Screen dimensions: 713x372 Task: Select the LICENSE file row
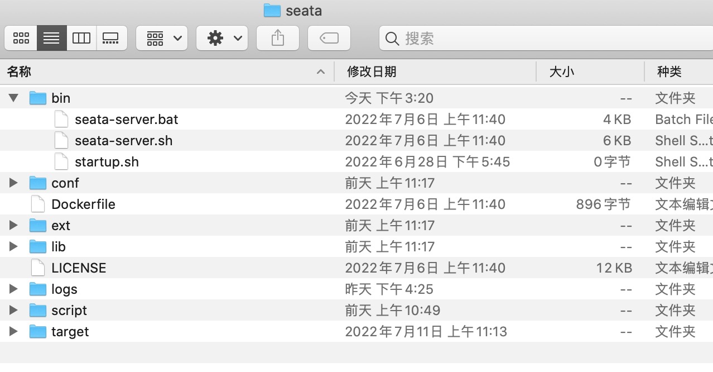[356, 268]
